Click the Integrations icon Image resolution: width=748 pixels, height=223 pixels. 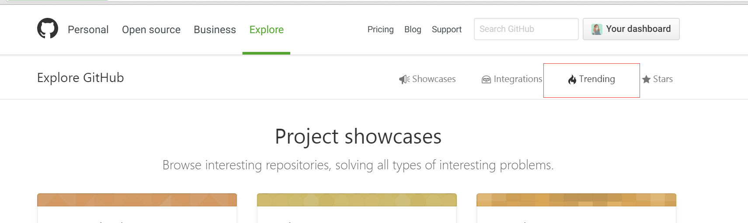(486, 79)
